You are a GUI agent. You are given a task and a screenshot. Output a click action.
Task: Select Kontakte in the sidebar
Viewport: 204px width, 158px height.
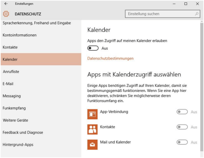41,47
